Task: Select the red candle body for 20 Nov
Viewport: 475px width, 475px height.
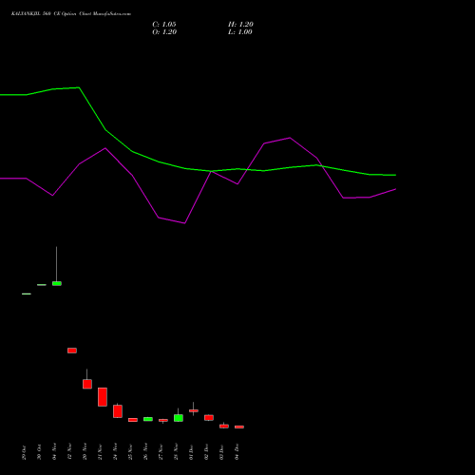Action: pos(87,384)
